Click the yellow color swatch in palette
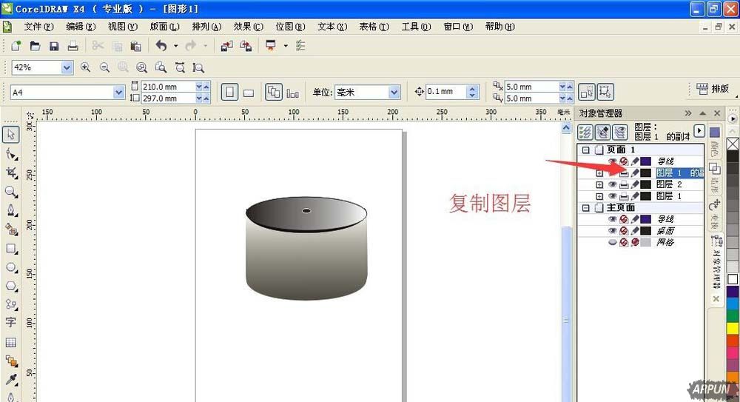The width and height of the screenshot is (740, 402). pos(733,329)
